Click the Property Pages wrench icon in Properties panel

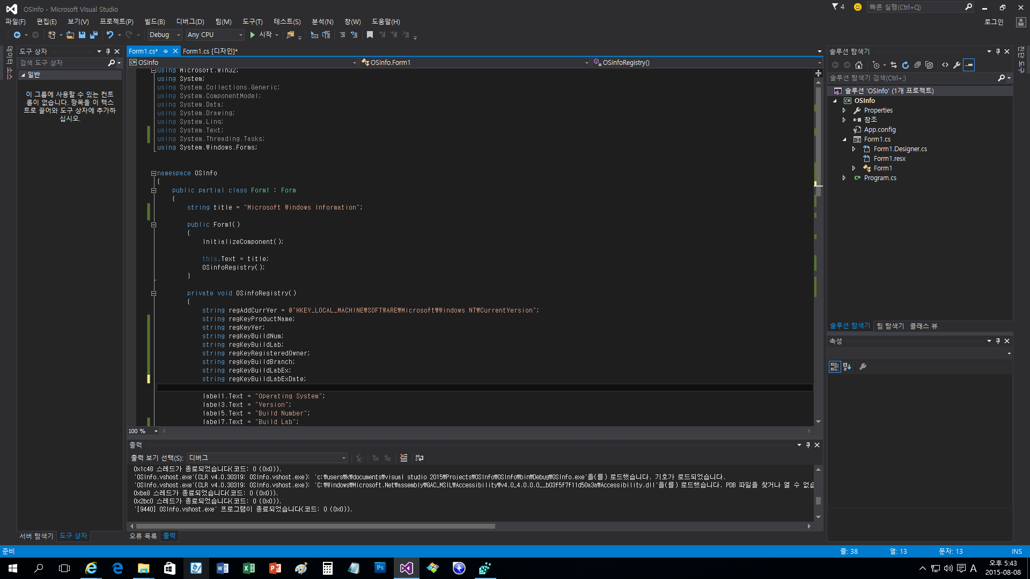[x=863, y=367]
